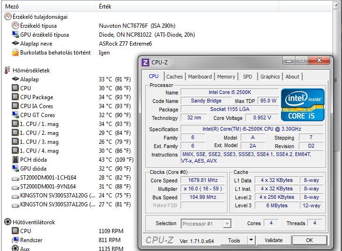Click the Mező column header

pos(49,6)
